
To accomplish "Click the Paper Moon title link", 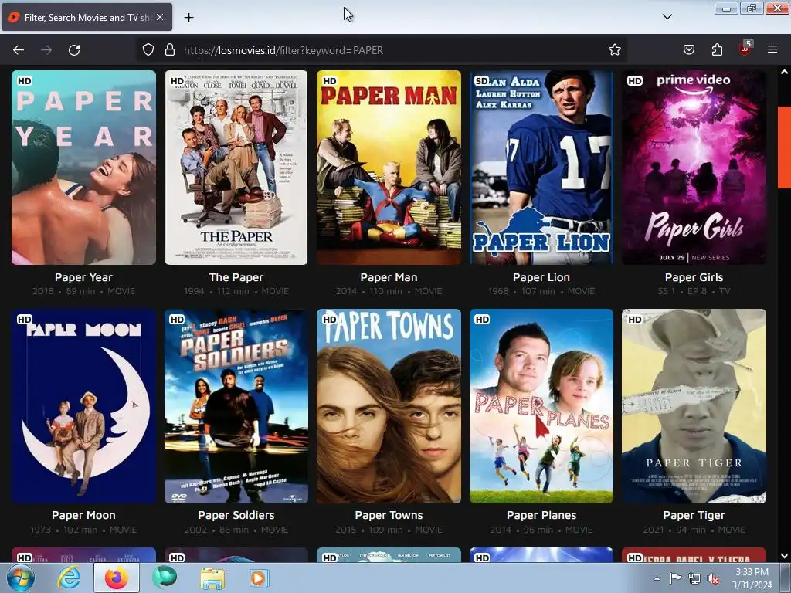I will [83, 515].
